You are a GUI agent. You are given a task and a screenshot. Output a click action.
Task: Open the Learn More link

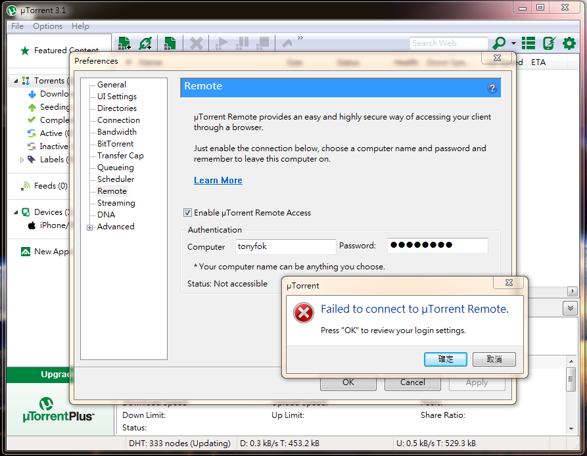218,180
